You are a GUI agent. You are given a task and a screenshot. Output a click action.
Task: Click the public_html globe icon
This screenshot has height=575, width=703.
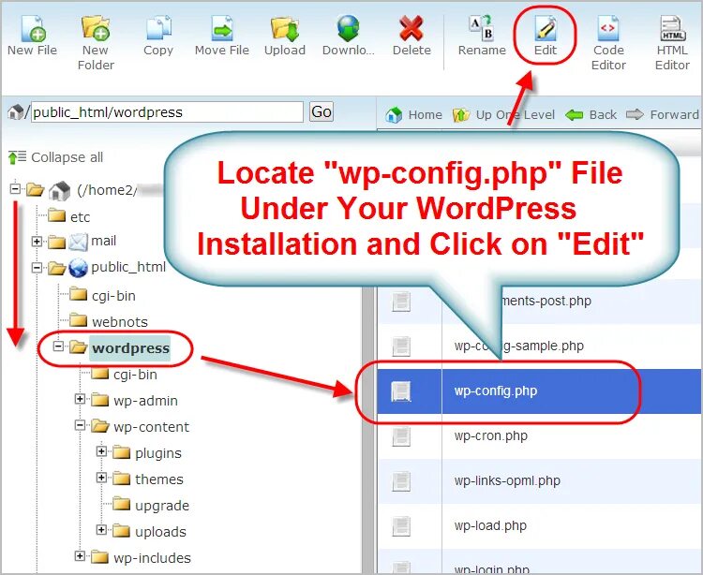pos(78,268)
